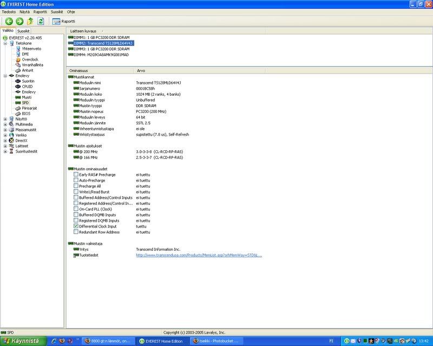
Task: Click the Up level toolbar icon
Action: [x=30, y=21]
